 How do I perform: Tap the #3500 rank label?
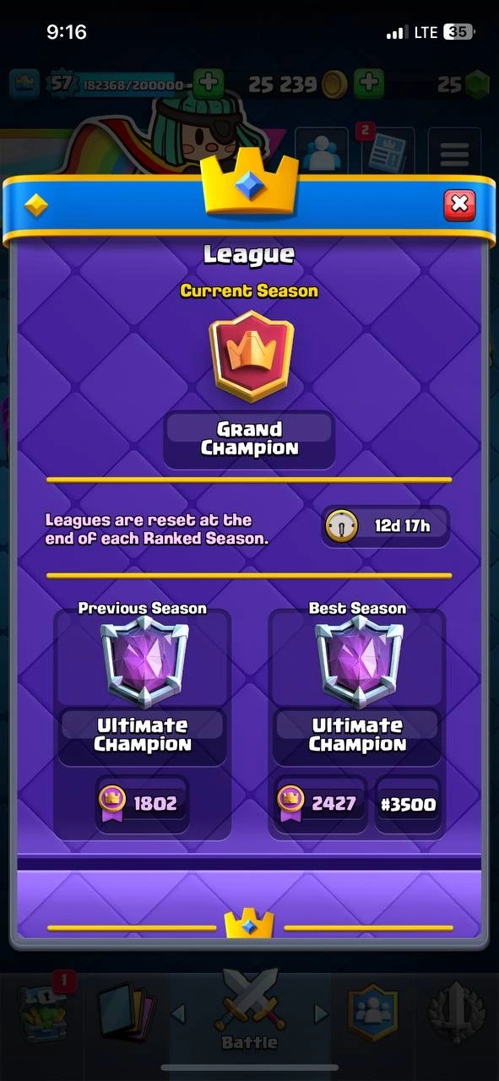coord(408,803)
